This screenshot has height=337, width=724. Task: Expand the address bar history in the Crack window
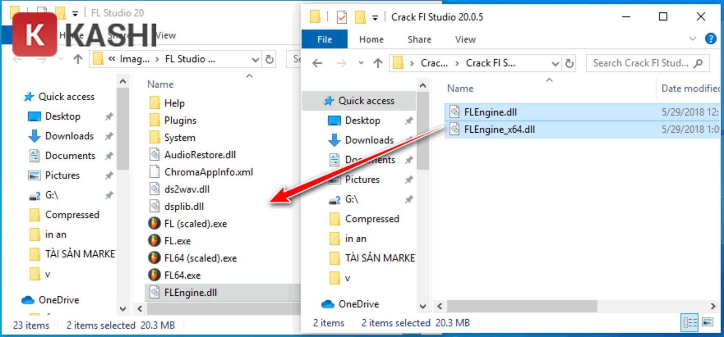[x=555, y=64]
